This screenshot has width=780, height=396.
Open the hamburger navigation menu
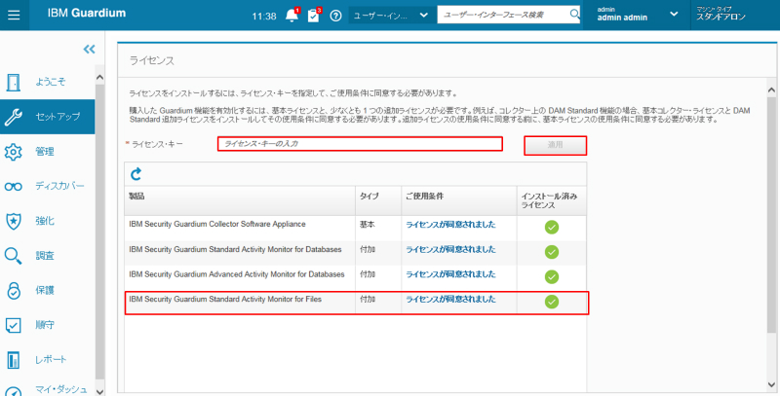click(14, 15)
